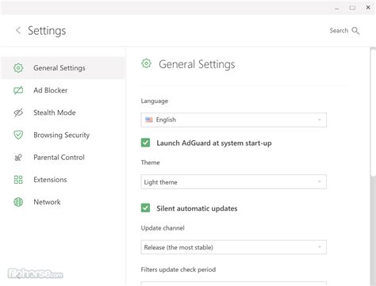Click the Theme label

(150, 162)
